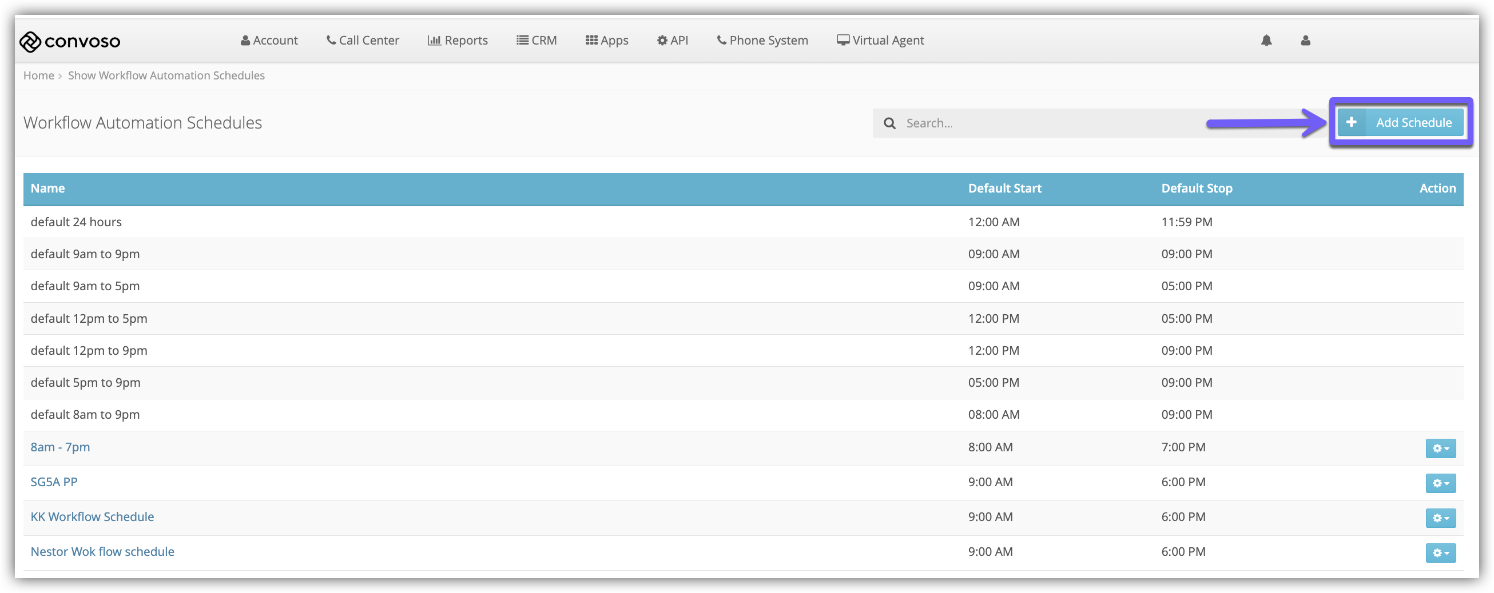1494x593 pixels.
Task: Expand gear menu for Nestor Wok flow schedule
Action: click(1440, 552)
